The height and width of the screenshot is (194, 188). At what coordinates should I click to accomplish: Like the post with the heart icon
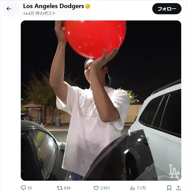96,188
